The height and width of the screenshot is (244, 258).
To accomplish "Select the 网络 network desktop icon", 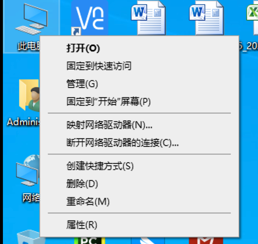I will [28, 170].
